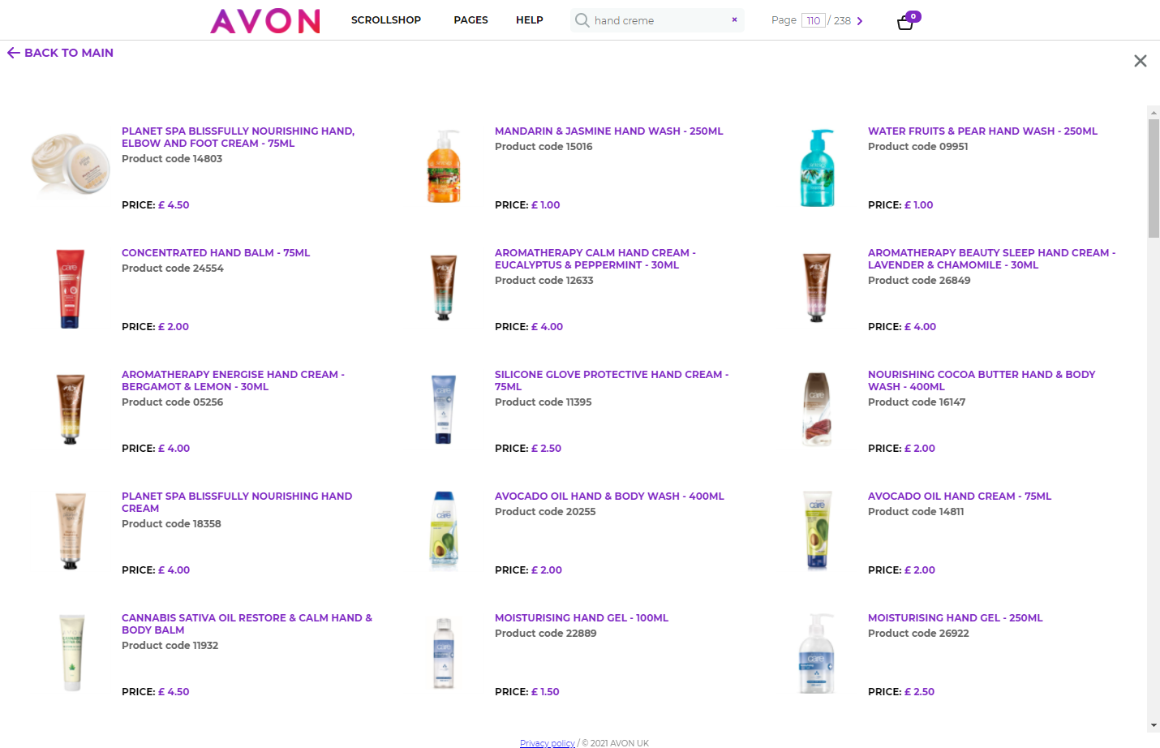The height and width of the screenshot is (748, 1160).
Task: Click the page number field showing 110
Action: click(814, 21)
